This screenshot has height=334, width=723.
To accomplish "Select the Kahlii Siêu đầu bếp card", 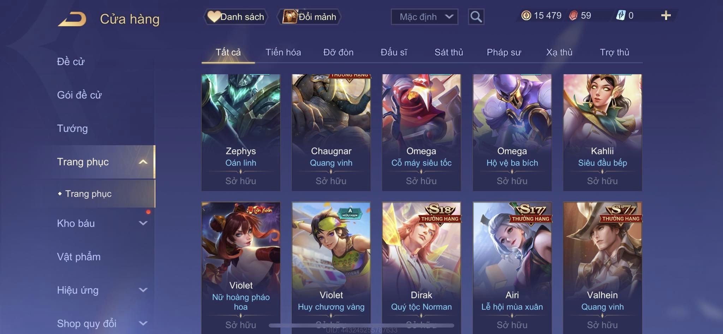I will pos(602,132).
